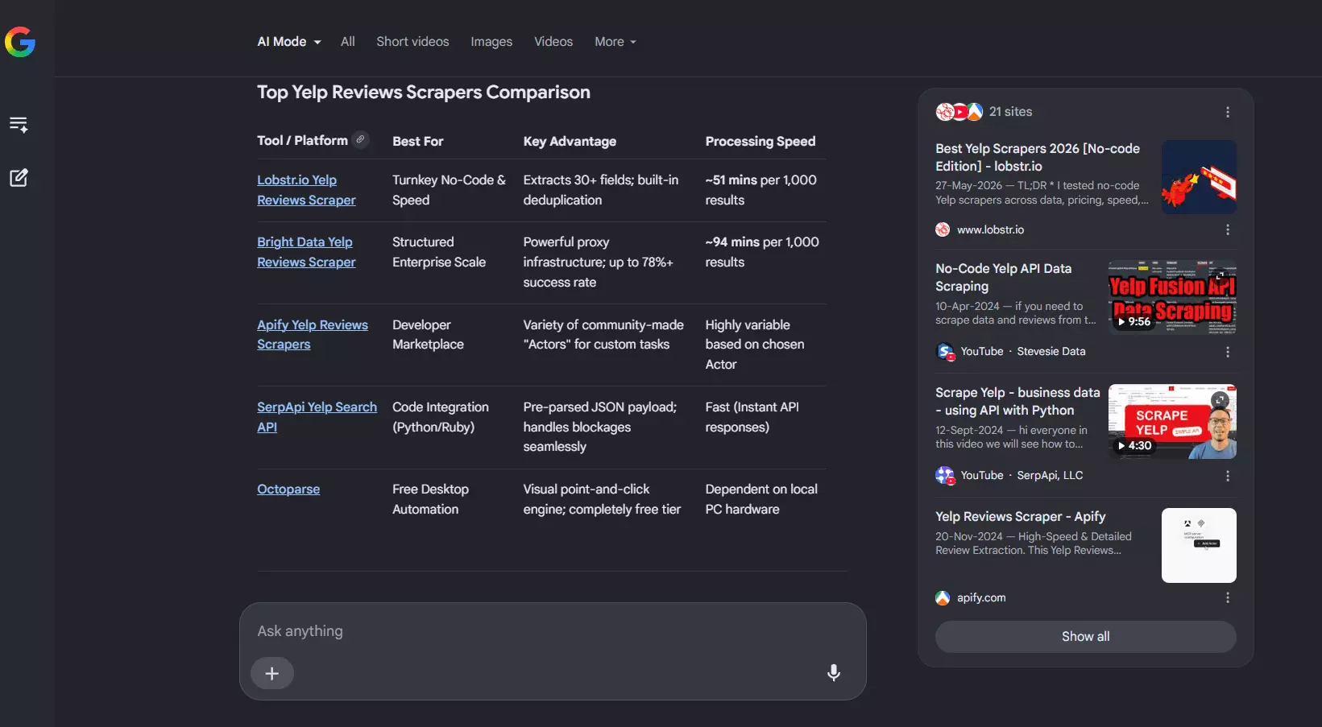Screen dimensions: 1322x727
Task: Click the SerpApi channel avatar
Action: coord(945,476)
